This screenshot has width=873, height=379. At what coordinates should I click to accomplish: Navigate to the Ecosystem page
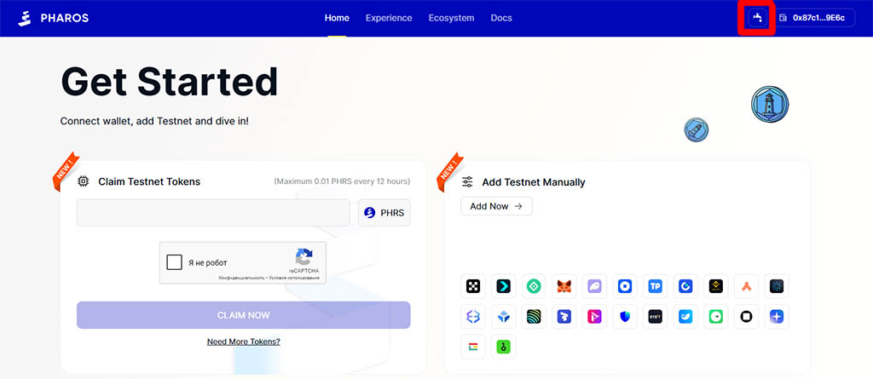click(451, 18)
